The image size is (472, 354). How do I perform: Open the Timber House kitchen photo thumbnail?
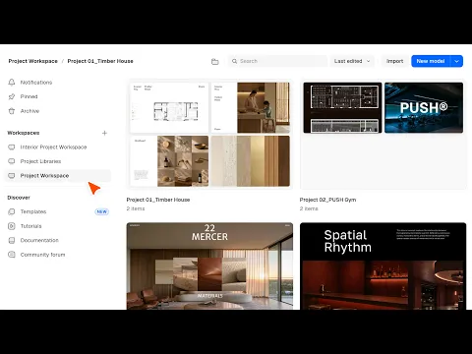tap(251, 107)
